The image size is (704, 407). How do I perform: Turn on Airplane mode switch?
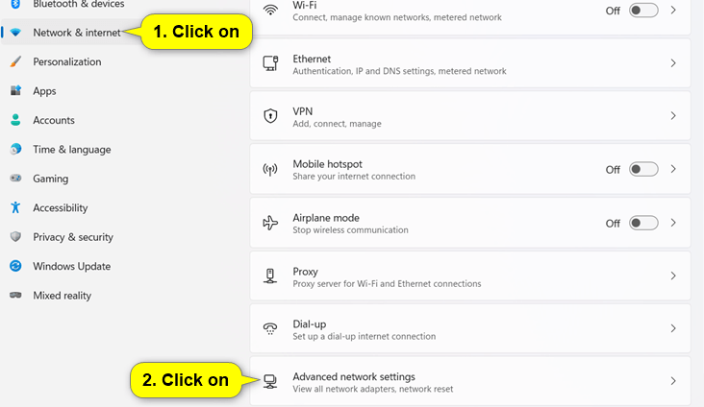click(x=642, y=223)
